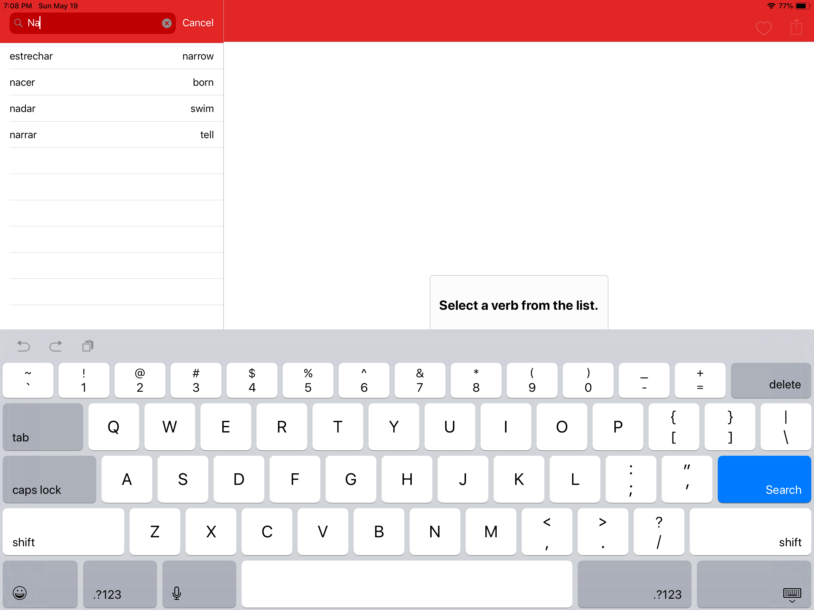The height and width of the screenshot is (610, 814).
Task: Clear the search field text
Action: pos(167,23)
